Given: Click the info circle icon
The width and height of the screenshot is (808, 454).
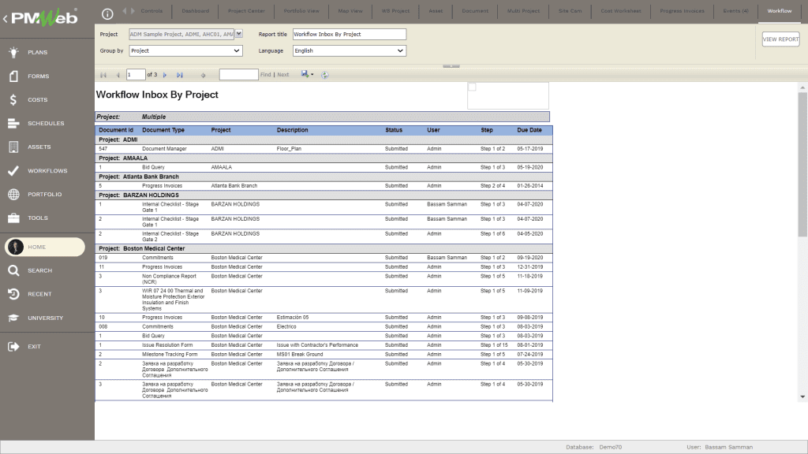Looking at the screenshot, I should coord(107,14).
